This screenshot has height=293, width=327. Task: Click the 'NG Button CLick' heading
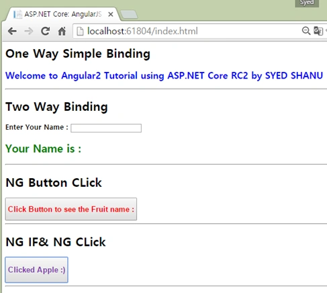tap(54, 183)
